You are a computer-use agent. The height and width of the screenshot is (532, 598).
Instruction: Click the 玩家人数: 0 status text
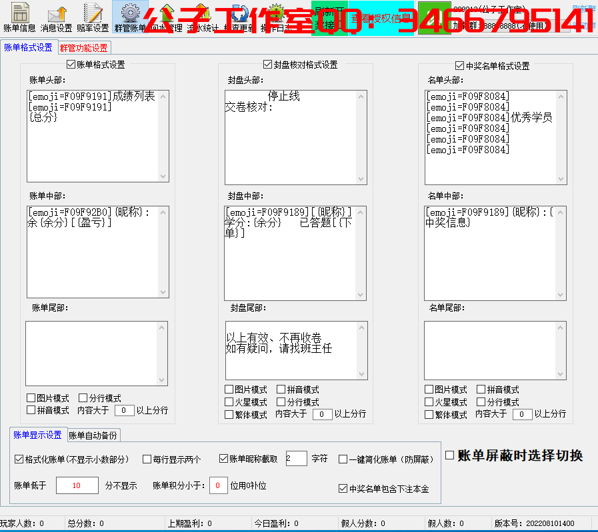(22, 523)
